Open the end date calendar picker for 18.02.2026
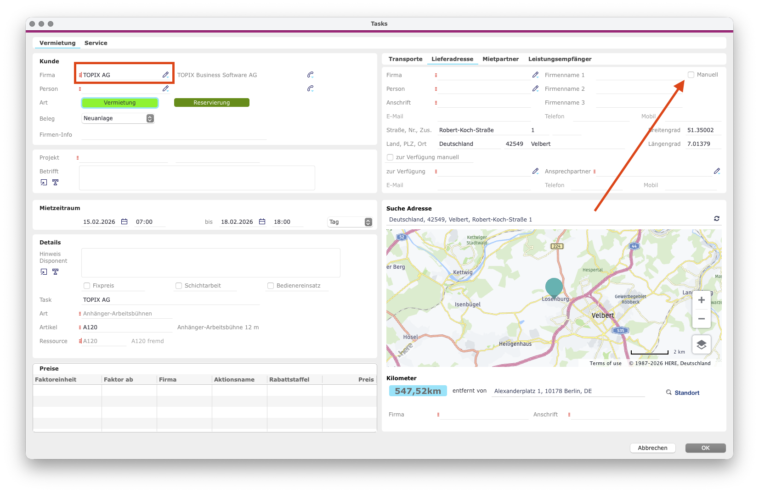 pyautogui.click(x=262, y=222)
